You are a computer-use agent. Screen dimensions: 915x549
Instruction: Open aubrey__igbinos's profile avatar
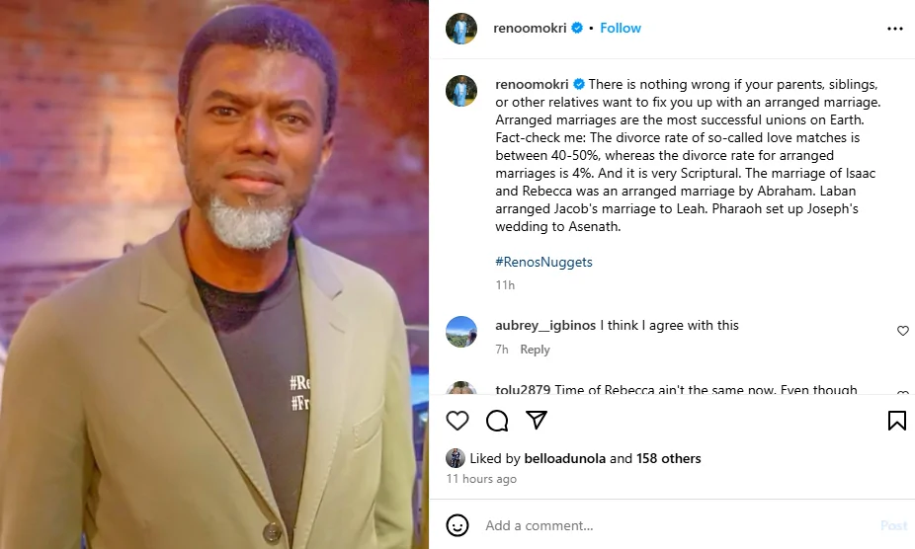click(x=461, y=331)
